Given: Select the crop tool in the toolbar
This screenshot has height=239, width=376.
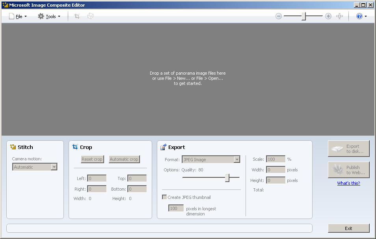Looking at the screenshot, I should (x=77, y=16).
